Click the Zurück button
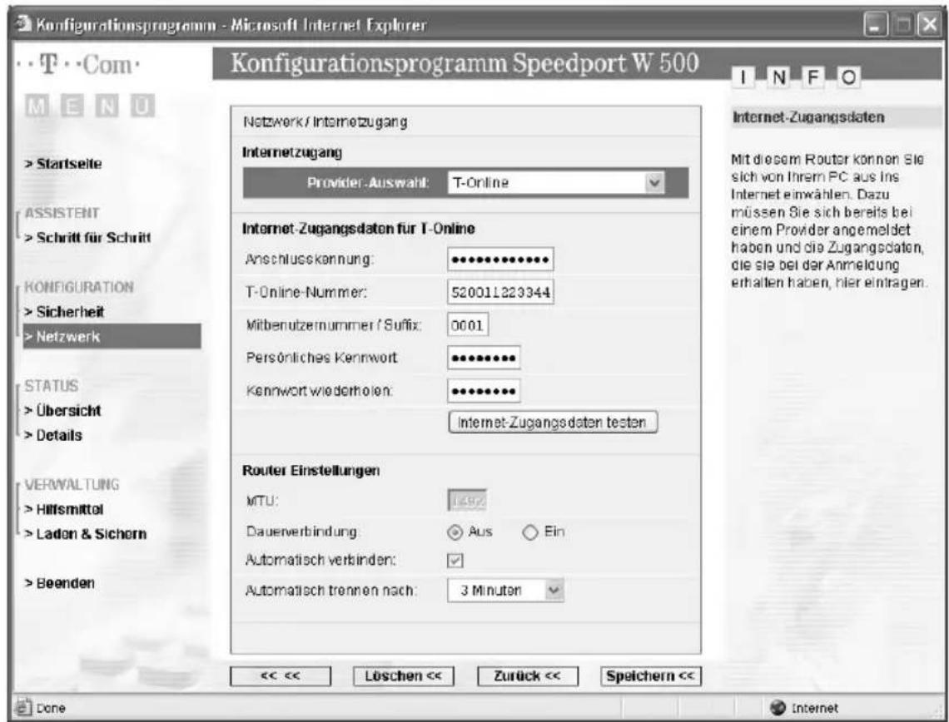This screenshot has height=722, width=949. [527, 676]
